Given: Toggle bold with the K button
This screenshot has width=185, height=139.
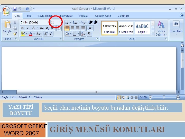Looking at the screenshot, I should coord(22,28).
